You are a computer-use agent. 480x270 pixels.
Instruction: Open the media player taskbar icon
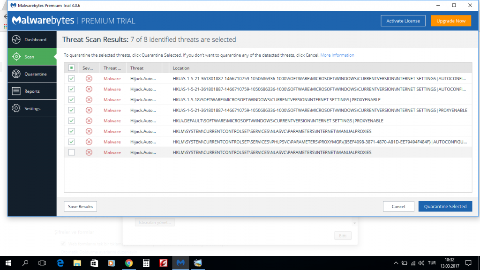click(112, 263)
